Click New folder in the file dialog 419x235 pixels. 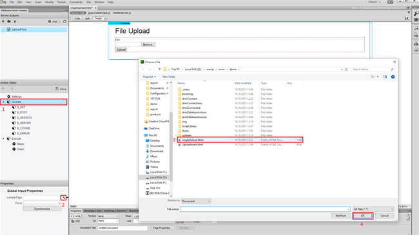(x=169, y=77)
